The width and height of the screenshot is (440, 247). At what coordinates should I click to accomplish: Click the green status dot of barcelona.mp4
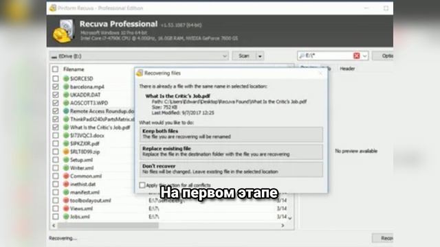[x=66, y=86]
